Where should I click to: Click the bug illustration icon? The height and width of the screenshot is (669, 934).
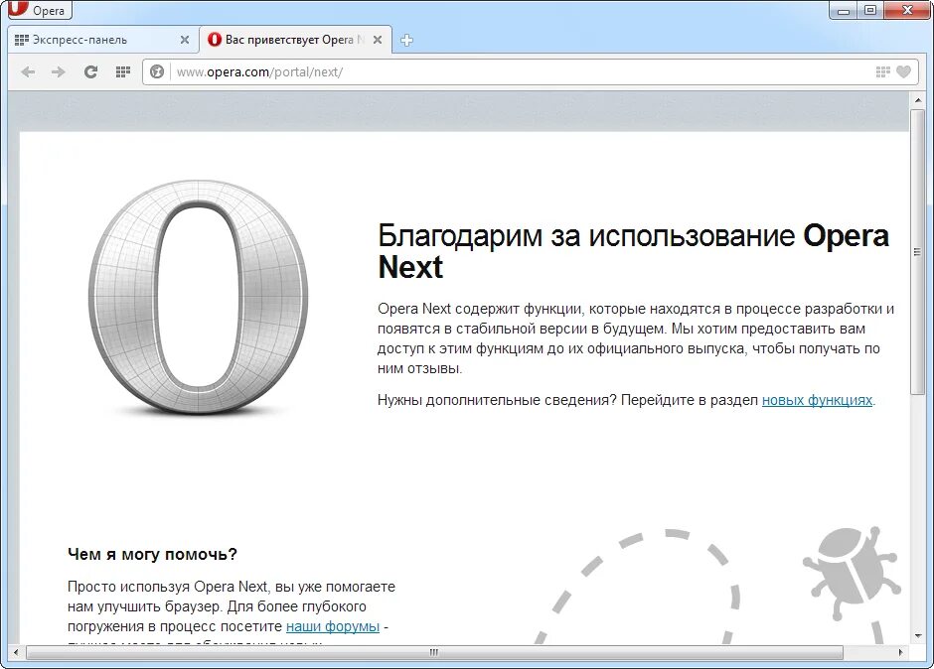(852, 571)
